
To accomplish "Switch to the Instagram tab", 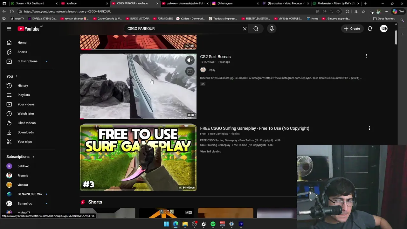I will coord(235,3).
